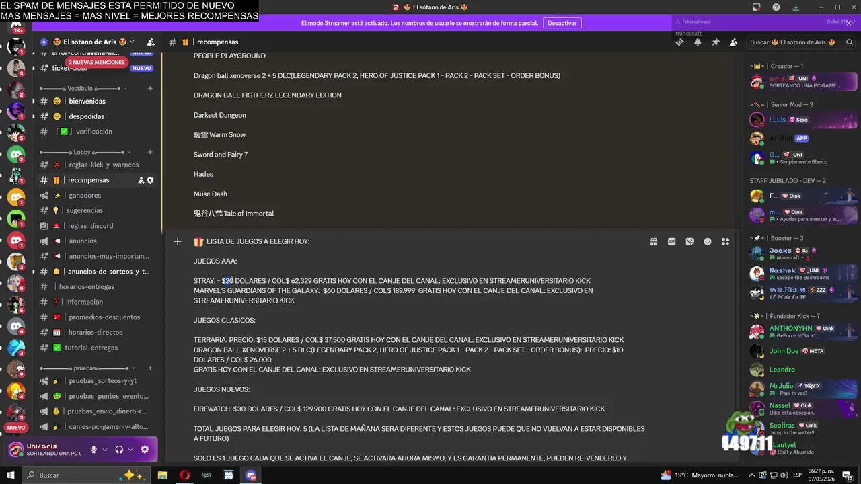Open the horarios-entregas channel
The image size is (861, 484).
[97, 286]
